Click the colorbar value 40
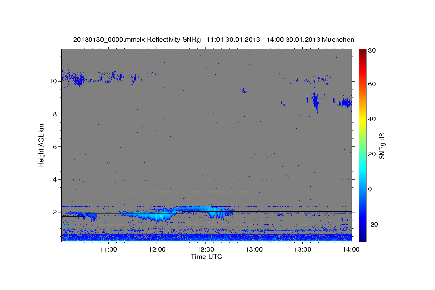The width and height of the screenshot is (435, 290). tap(372, 119)
